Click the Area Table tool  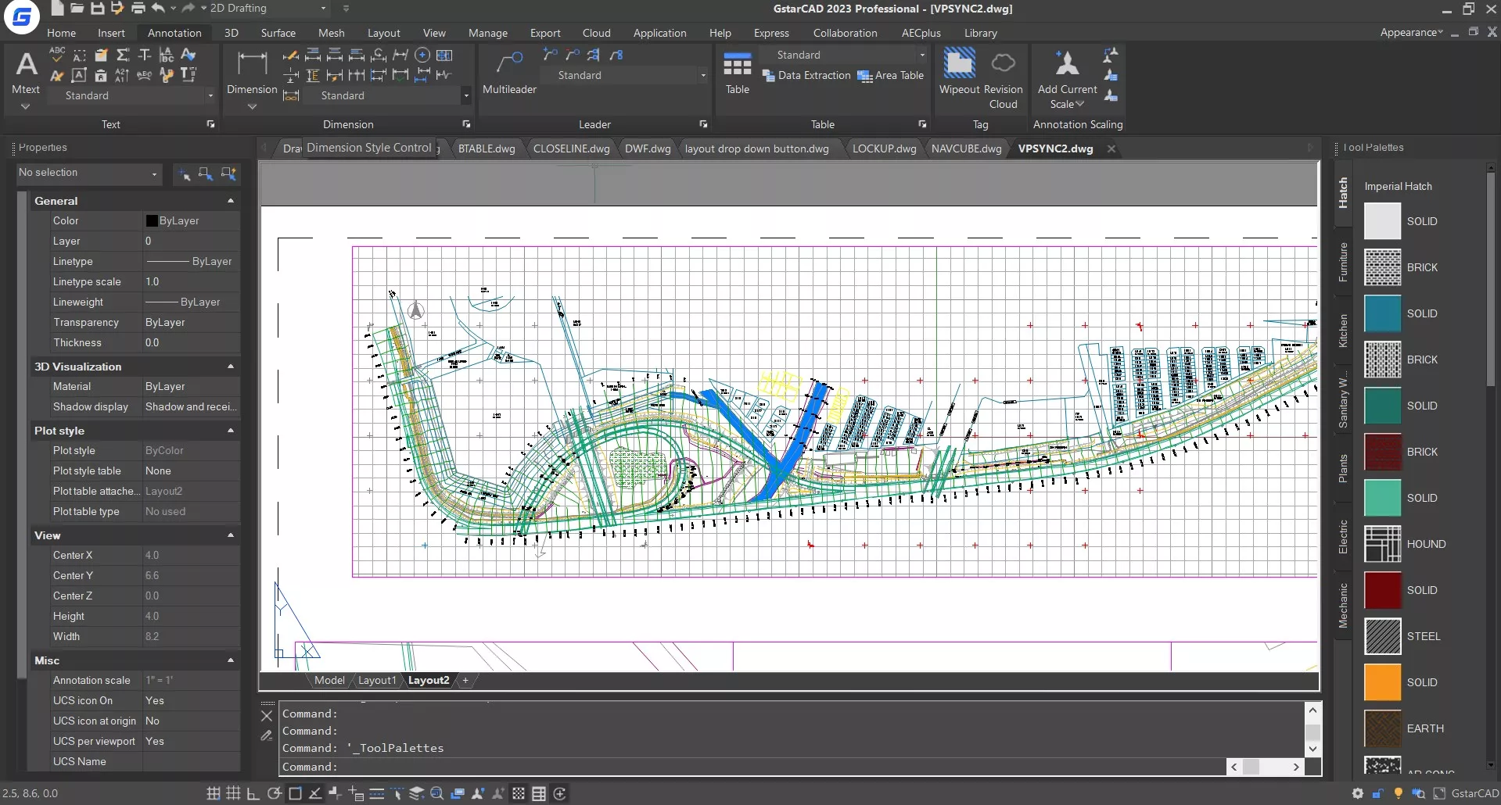click(x=891, y=76)
